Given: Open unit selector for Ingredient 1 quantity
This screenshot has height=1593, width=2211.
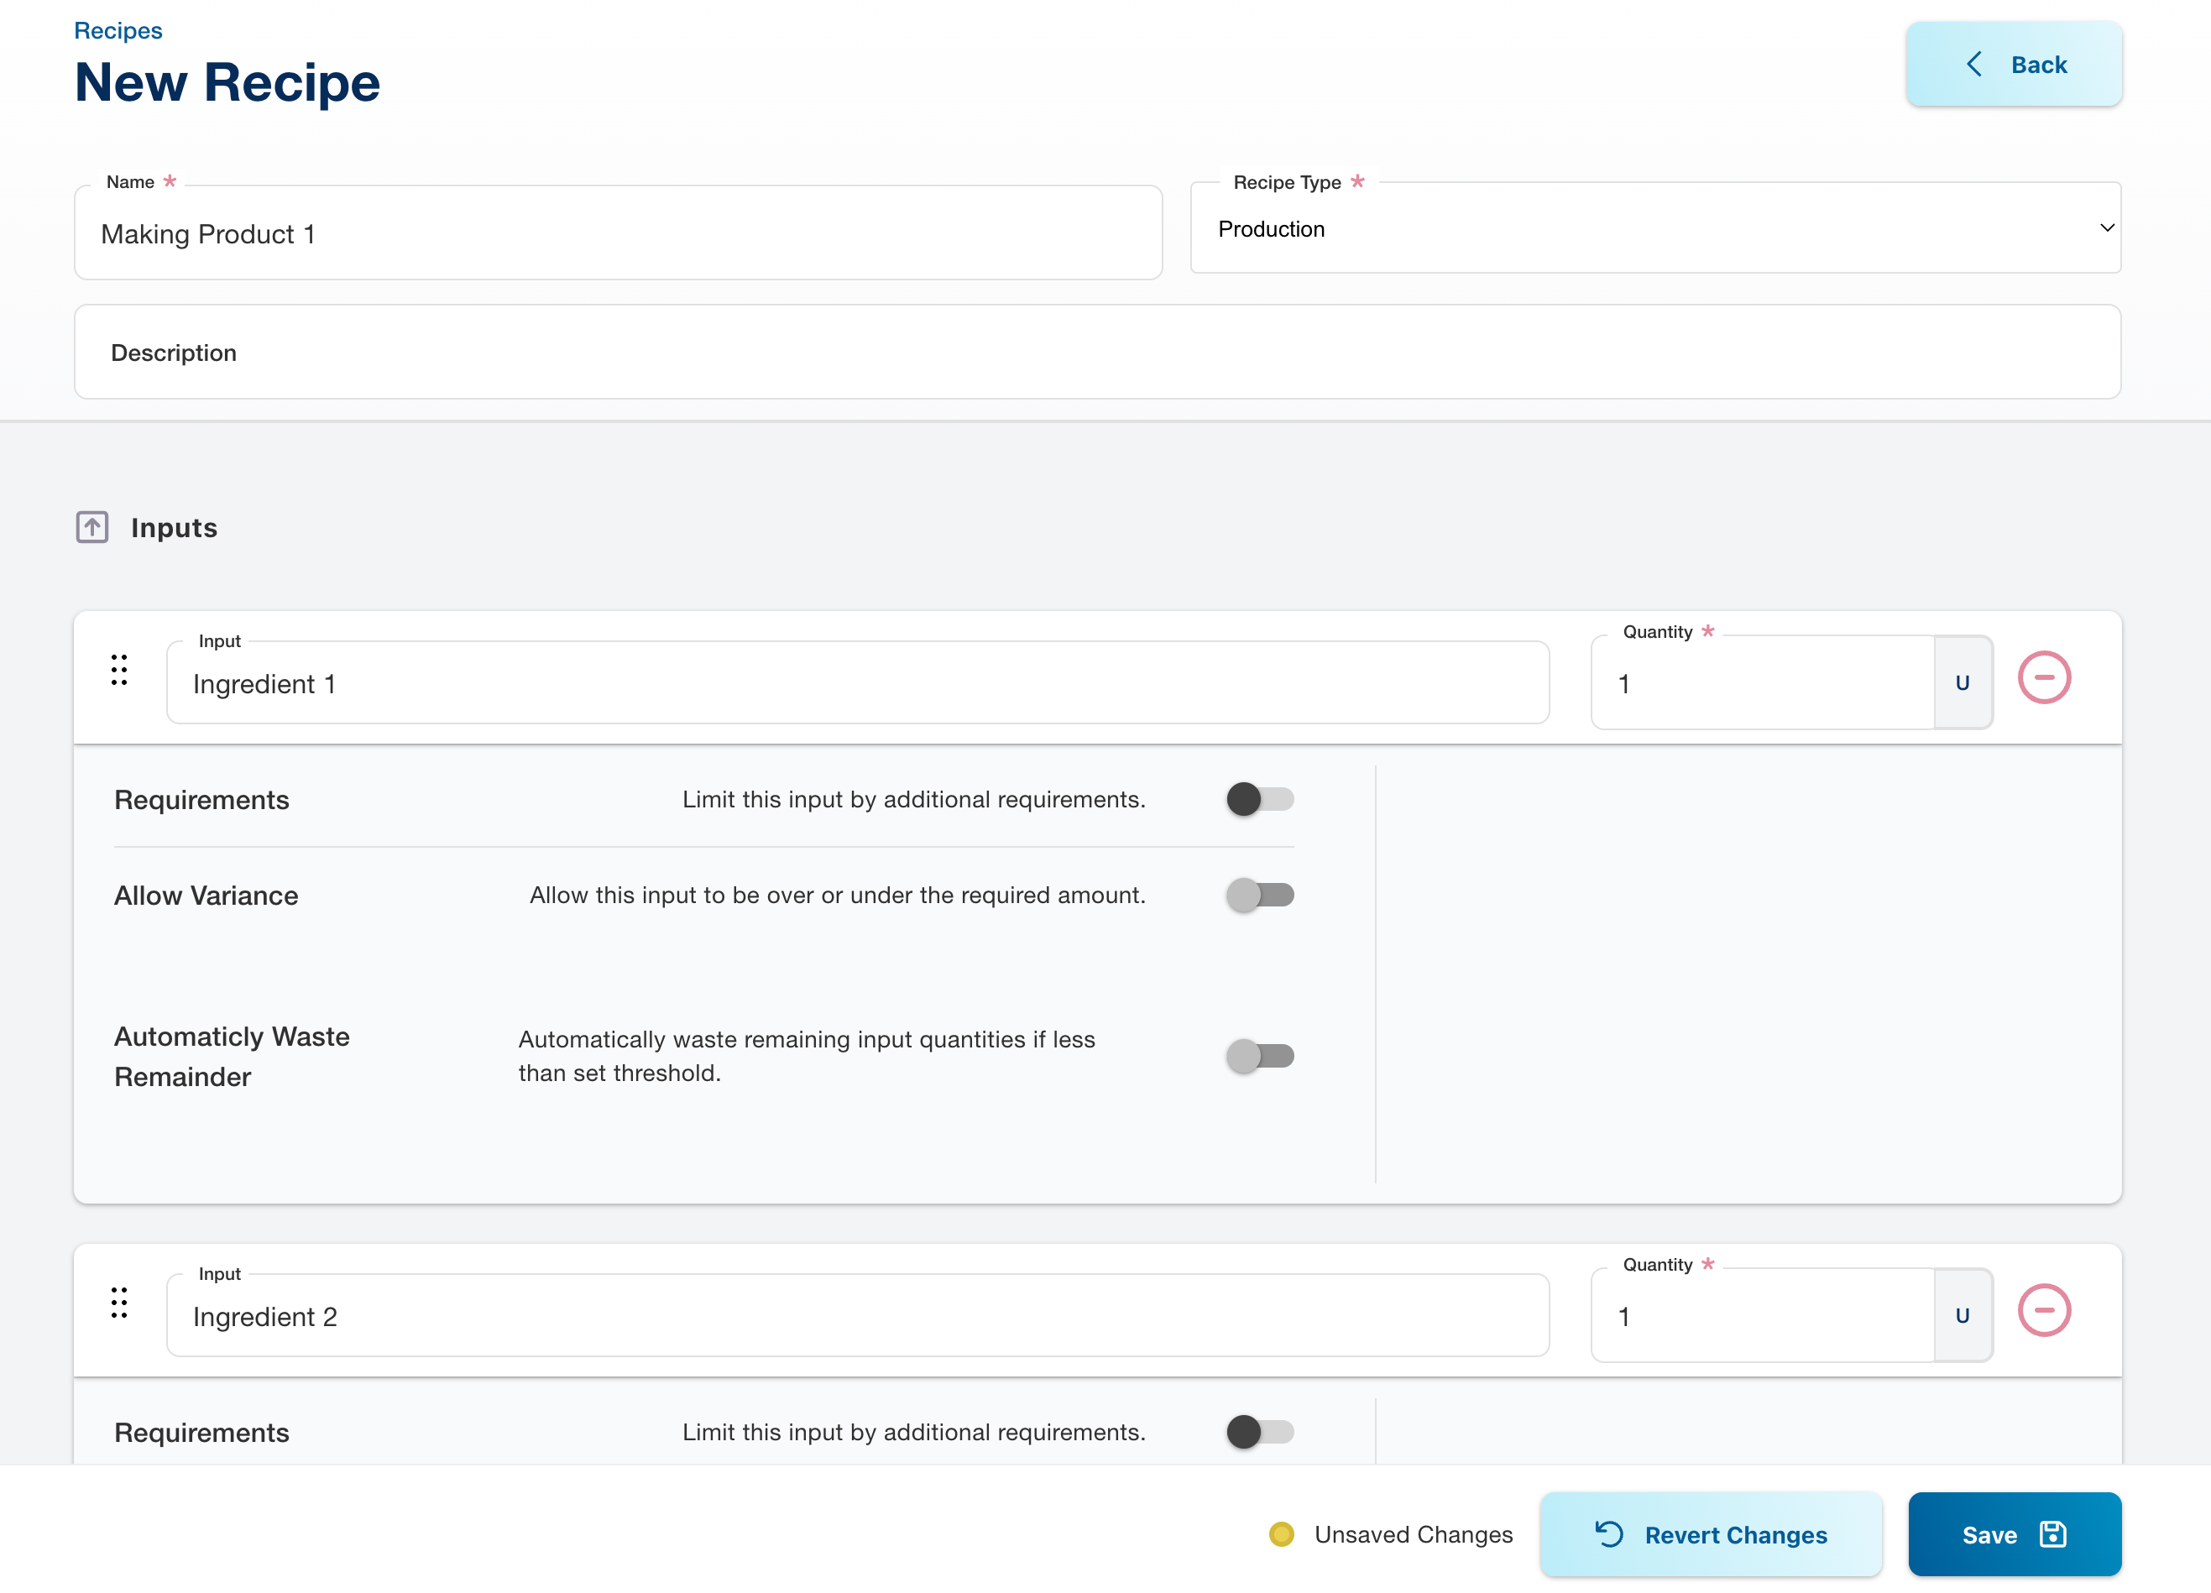Looking at the screenshot, I should pos(1963,682).
